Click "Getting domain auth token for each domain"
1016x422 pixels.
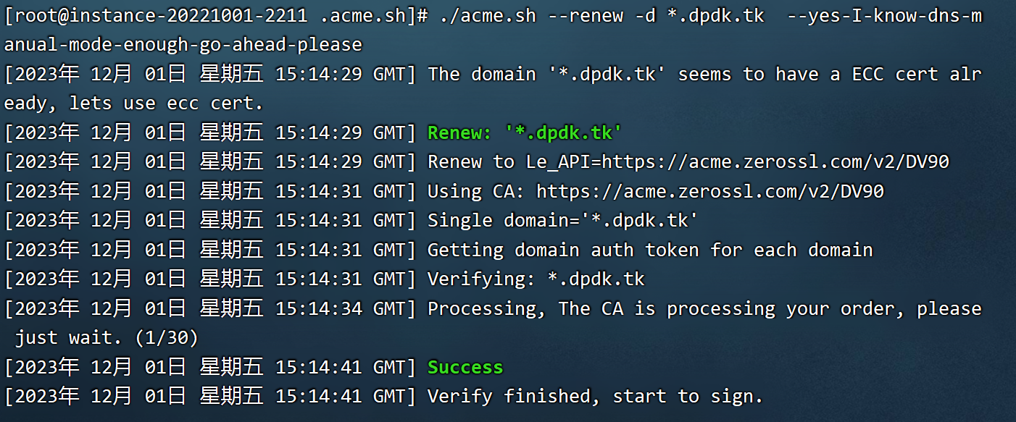click(x=650, y=250)
